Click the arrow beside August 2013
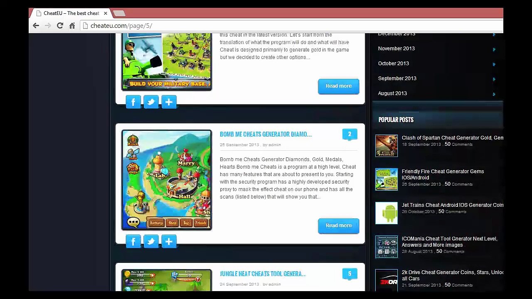532x299 pixels. (x=494, y=94)
